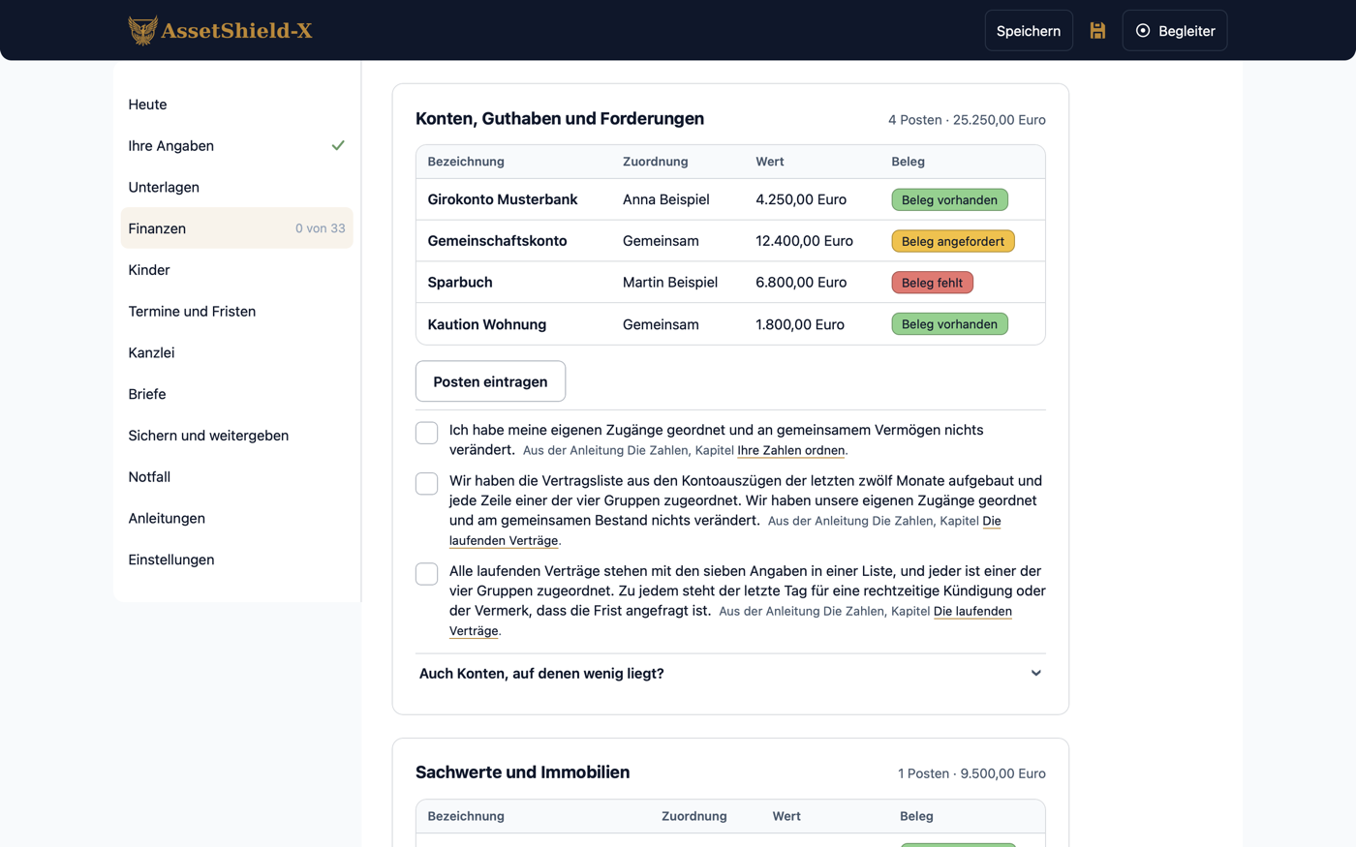This screenshot has width=1356, height=847.
Task: Click the chevron arrow of the Konten expander
Action: click(x=1035, y=674)
